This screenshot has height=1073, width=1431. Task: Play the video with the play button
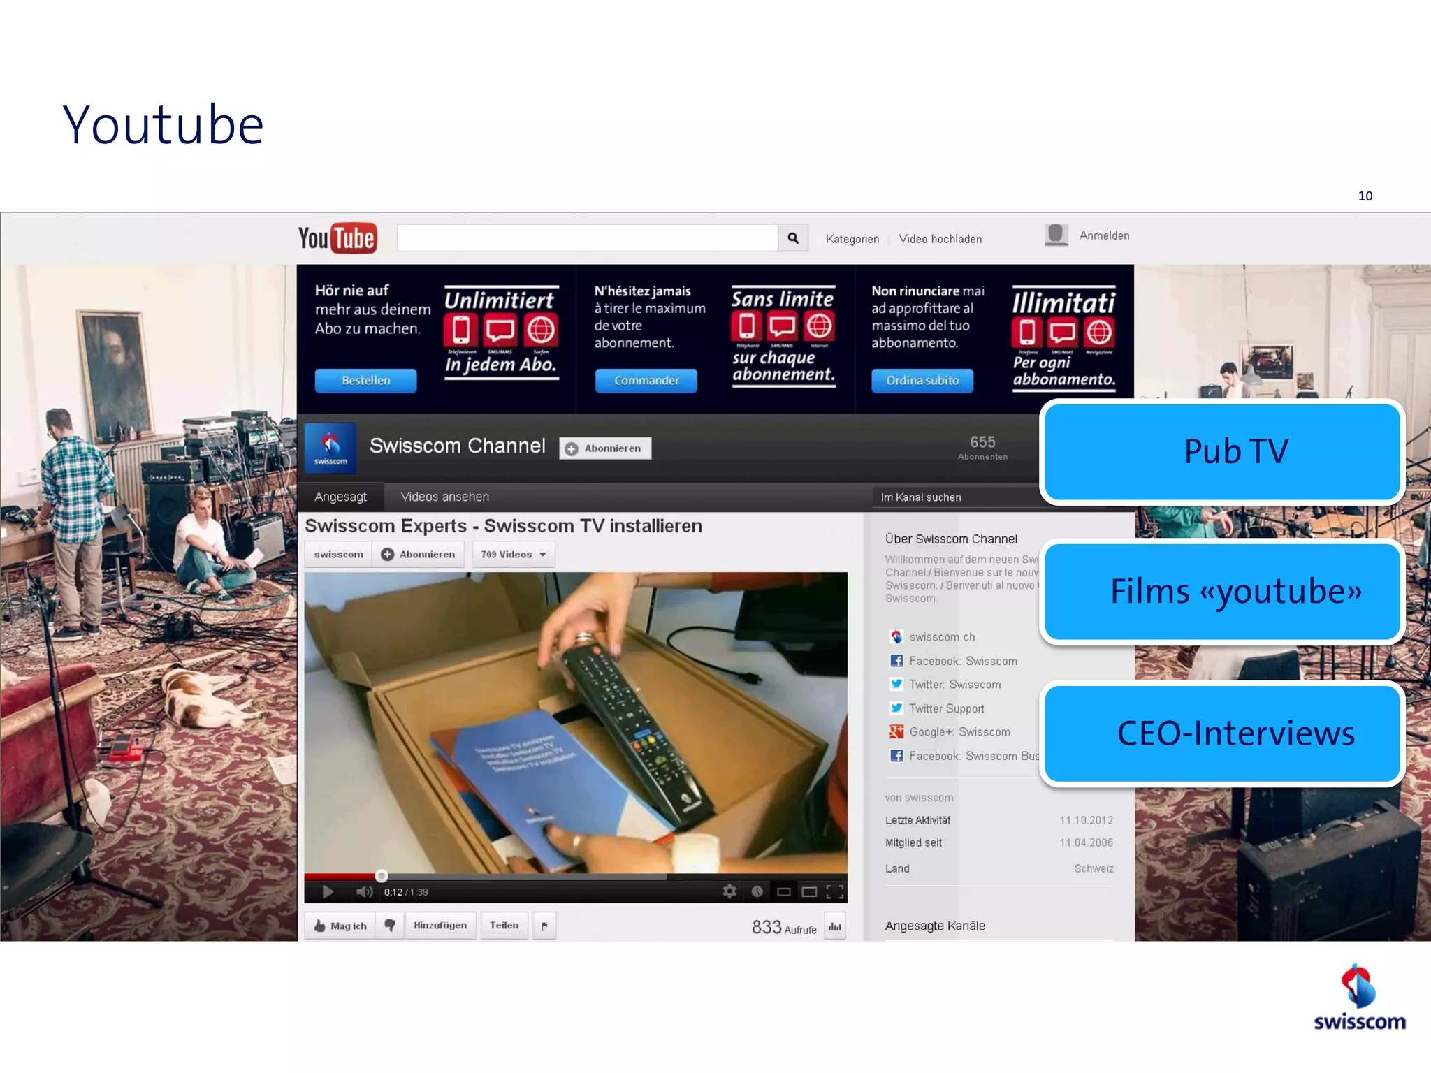pyautogui.click(x=328, y=892)
